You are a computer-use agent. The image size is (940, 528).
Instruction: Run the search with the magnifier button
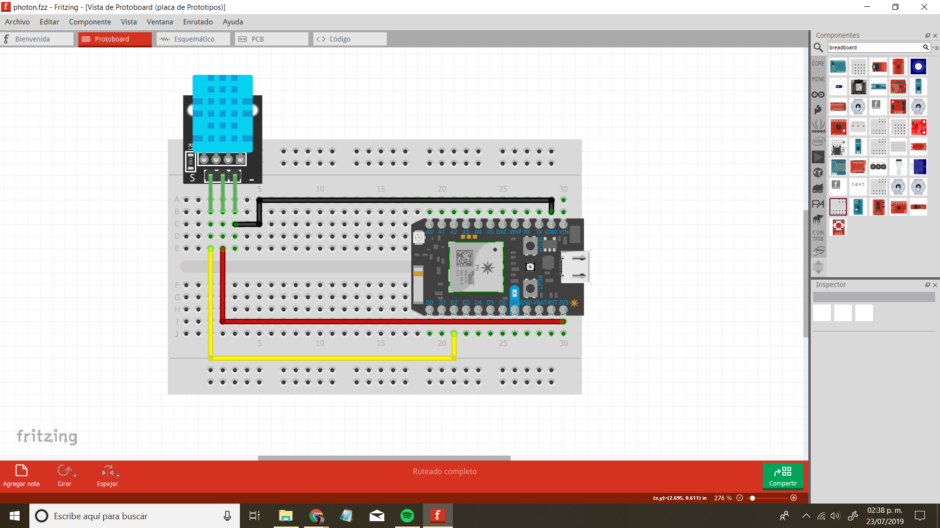pos(926,47)
